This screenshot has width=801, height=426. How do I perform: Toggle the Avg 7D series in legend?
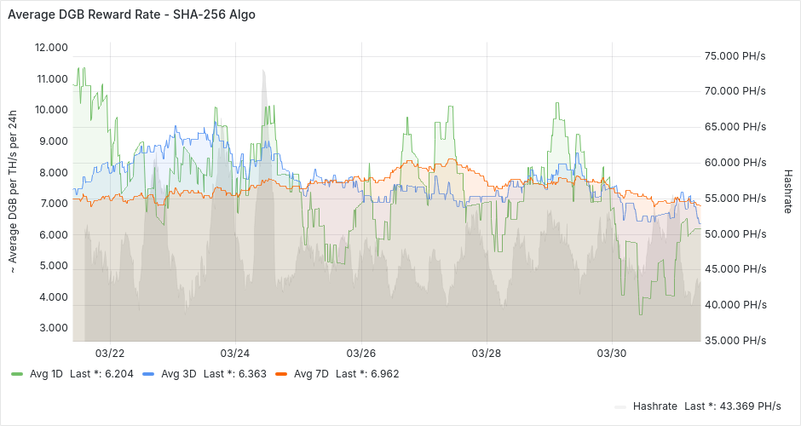[x=308, y=373]
